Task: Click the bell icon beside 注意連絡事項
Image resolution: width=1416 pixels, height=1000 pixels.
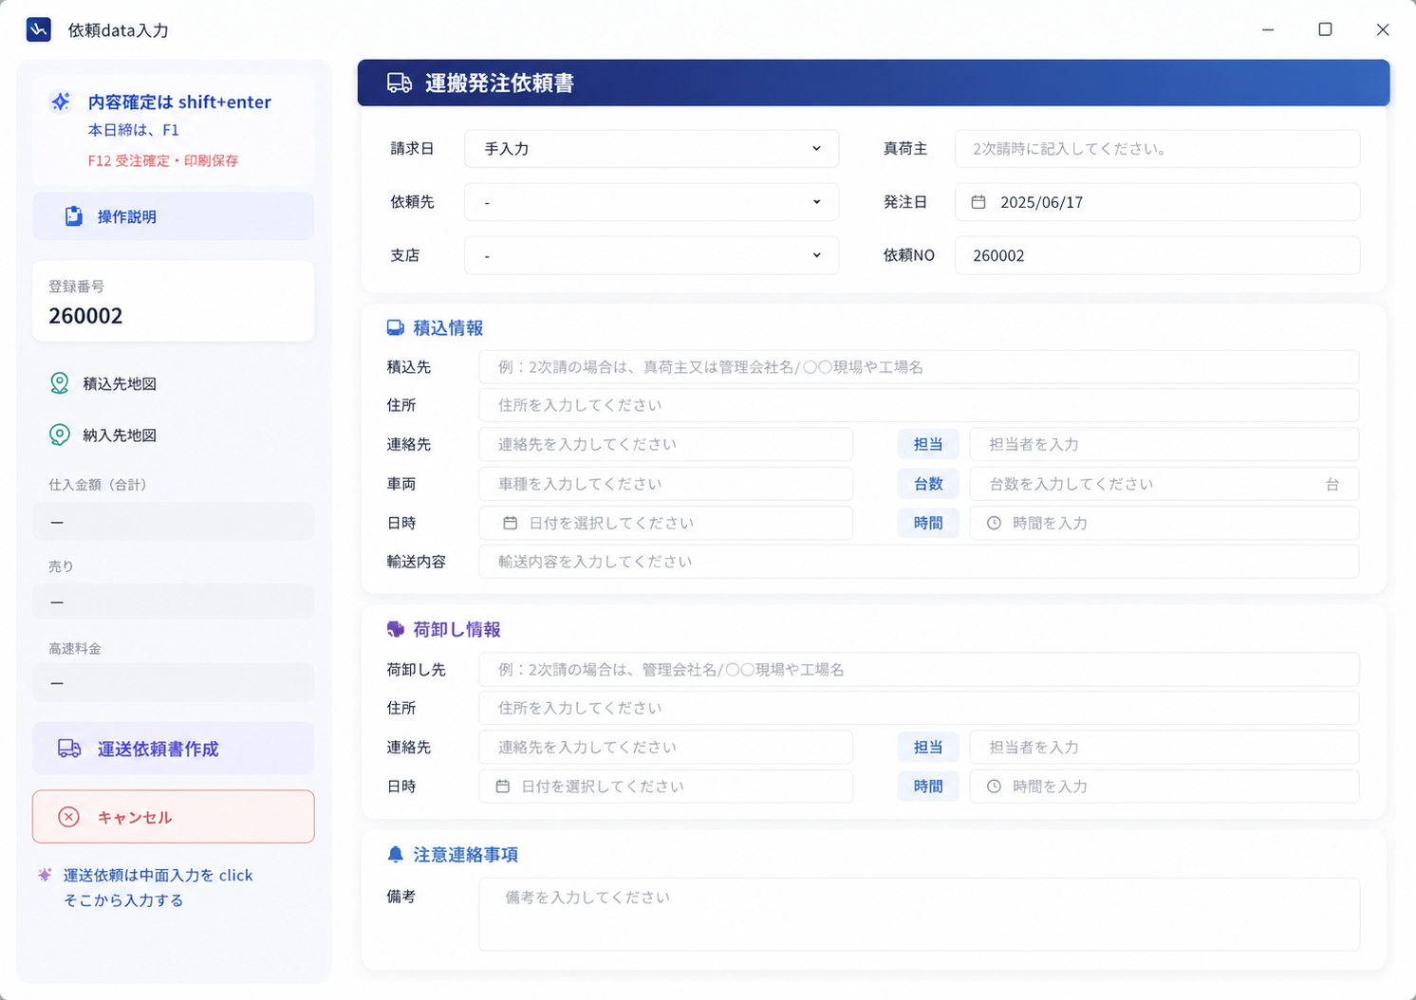Action: [396, 855]
